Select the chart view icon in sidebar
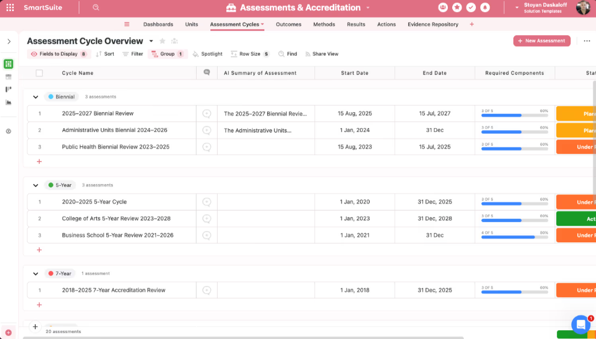 8,102
